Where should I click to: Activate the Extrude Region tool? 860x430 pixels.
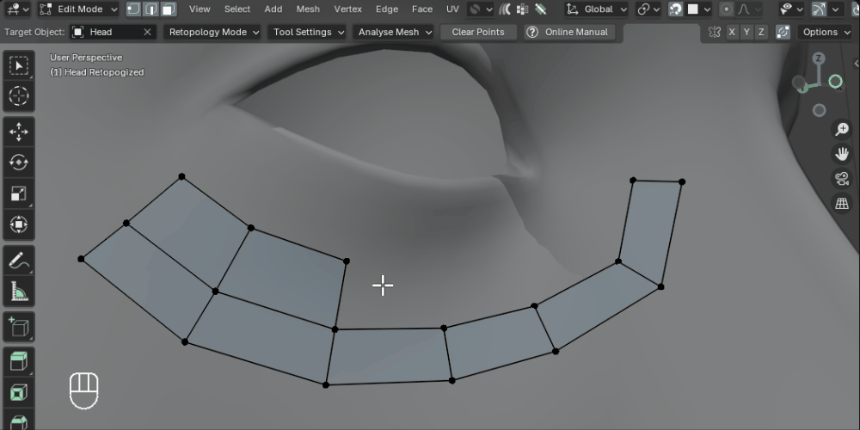pos(19,362)
